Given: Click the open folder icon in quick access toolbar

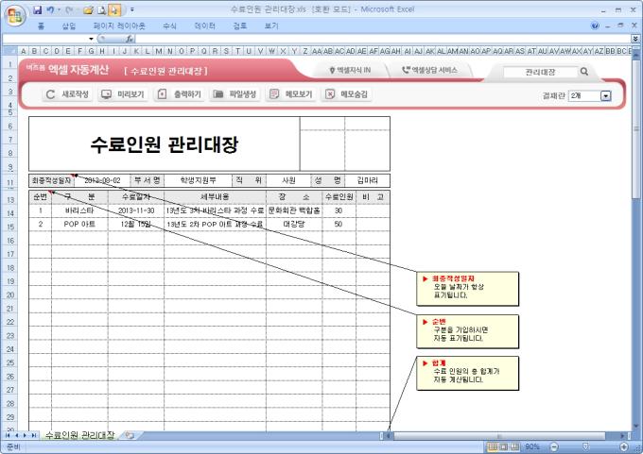Looking at the screenshot, I should [88, 10].
